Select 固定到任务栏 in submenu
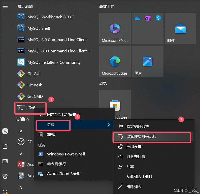The image size is (200, 194). [154, 126]
